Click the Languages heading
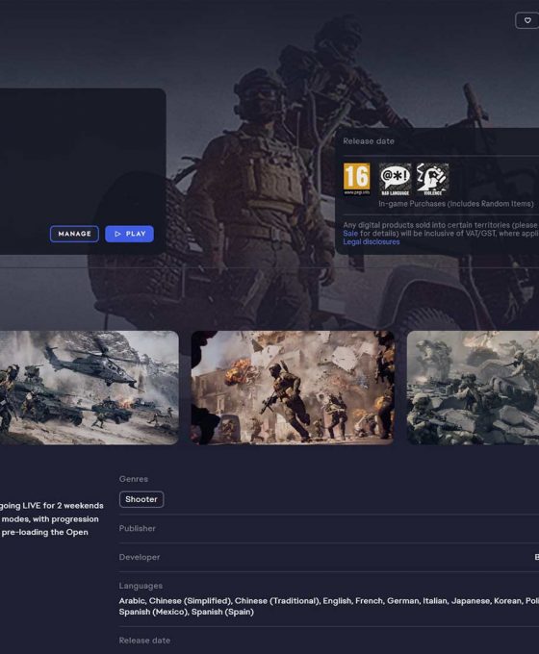 [x=141, y=586]
